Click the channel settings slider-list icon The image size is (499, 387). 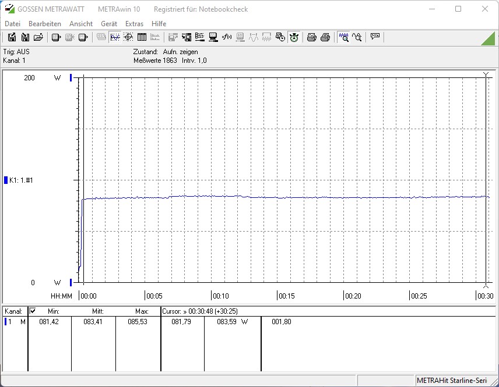[199, 37]
